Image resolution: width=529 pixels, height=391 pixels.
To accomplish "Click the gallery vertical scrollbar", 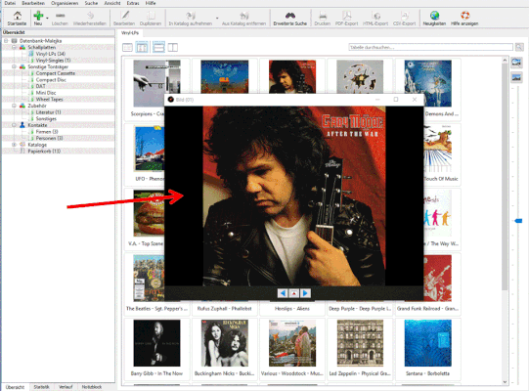I will (505, 177).
